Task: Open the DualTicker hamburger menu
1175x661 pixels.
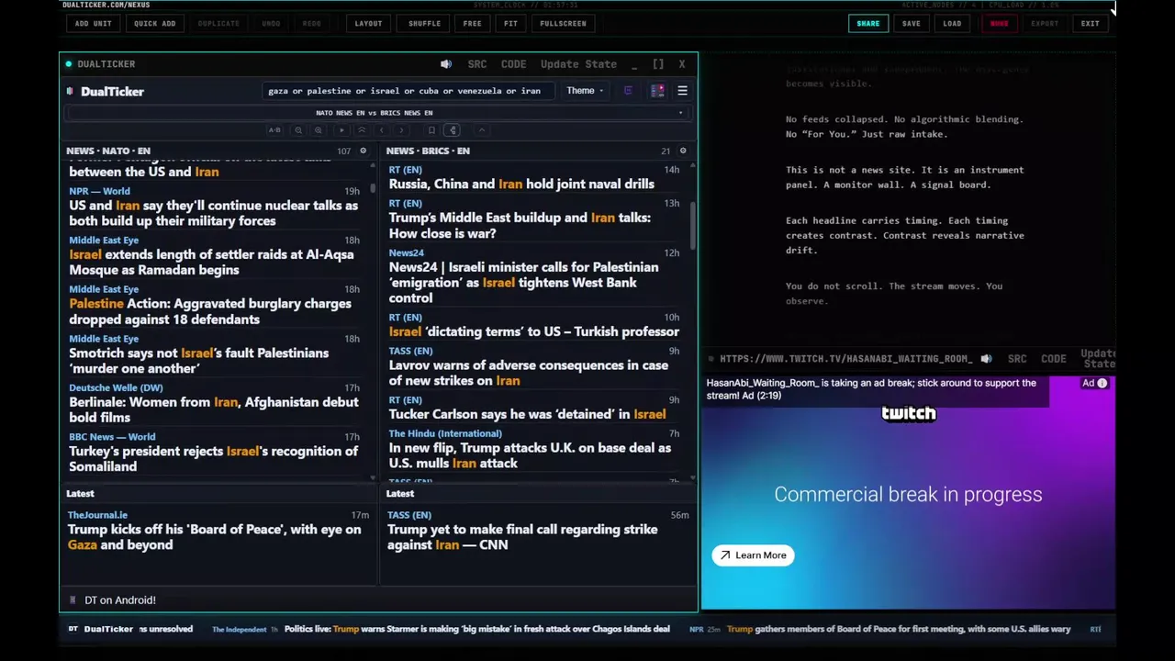Action: tap(682, 91)
